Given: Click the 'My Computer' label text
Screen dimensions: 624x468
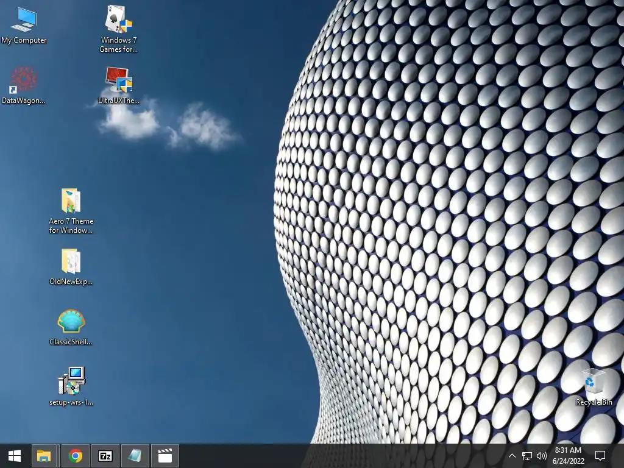Looking at the screenshot, I should (x=24, y=40).
